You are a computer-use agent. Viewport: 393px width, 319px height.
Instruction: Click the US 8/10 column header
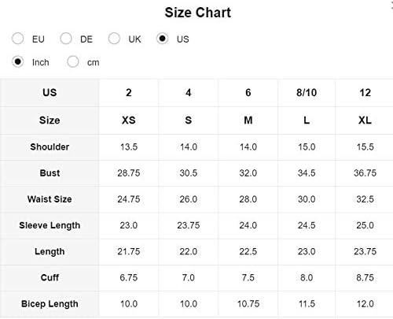[307, 93]
